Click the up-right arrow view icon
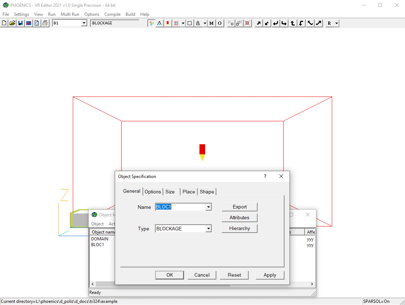This screenshot has height=305, width=405. (258, 23)
